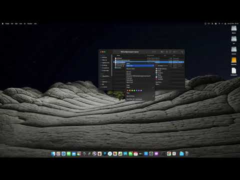Open the View menu
The width and height of the screenshot is (240, 180).
pos(20,23)
